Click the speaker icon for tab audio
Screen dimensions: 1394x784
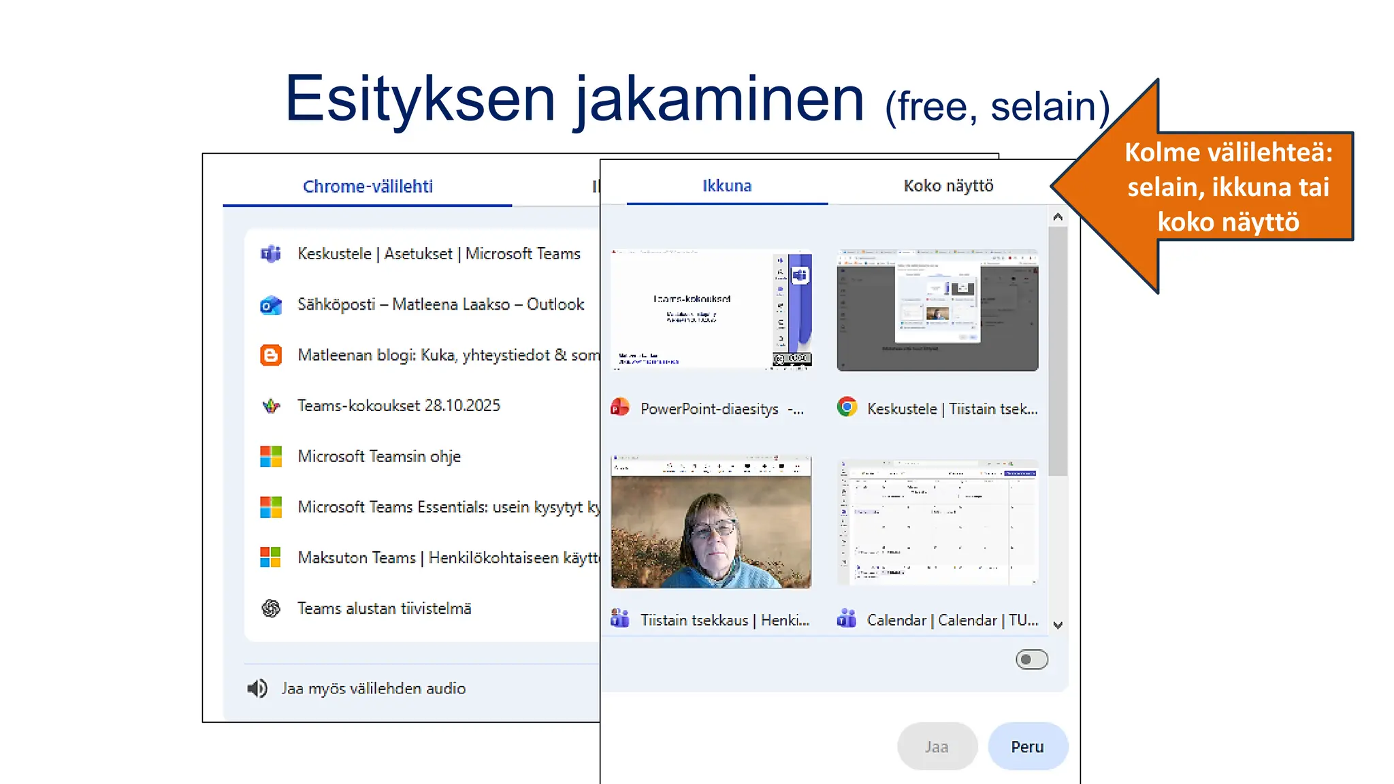coord(257,689)
